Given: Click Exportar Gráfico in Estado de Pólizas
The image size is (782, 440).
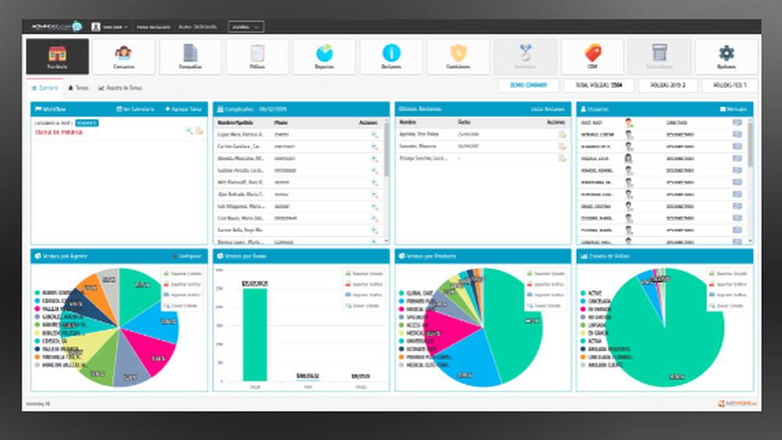Looking at the screenshot, I should click(x=728, y=284).
